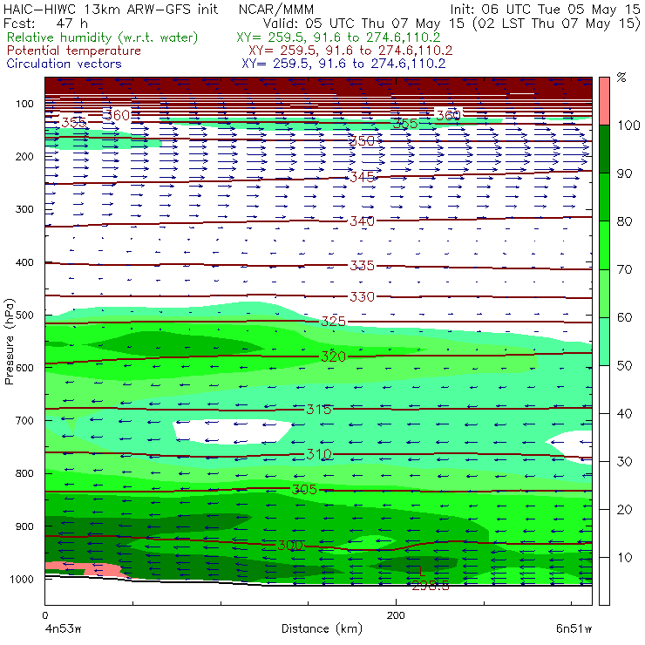
Task: Click the pink color bar segment above 100%
Action: [x=604, y=101]
